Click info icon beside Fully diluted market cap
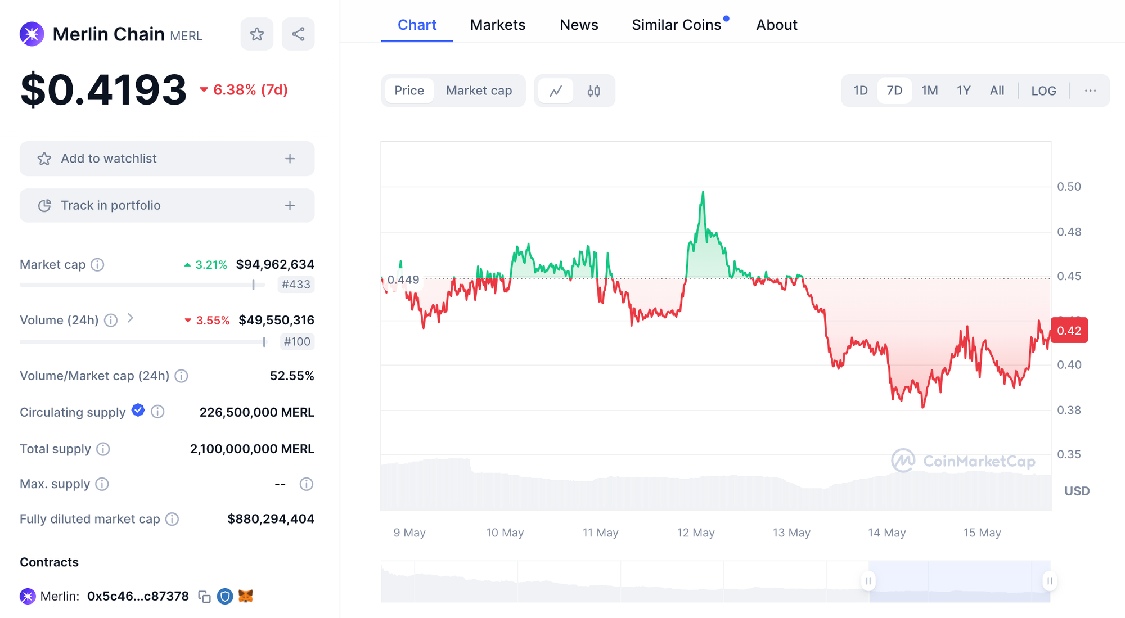This screenshot has height=618, width=1125. (172, 519)
